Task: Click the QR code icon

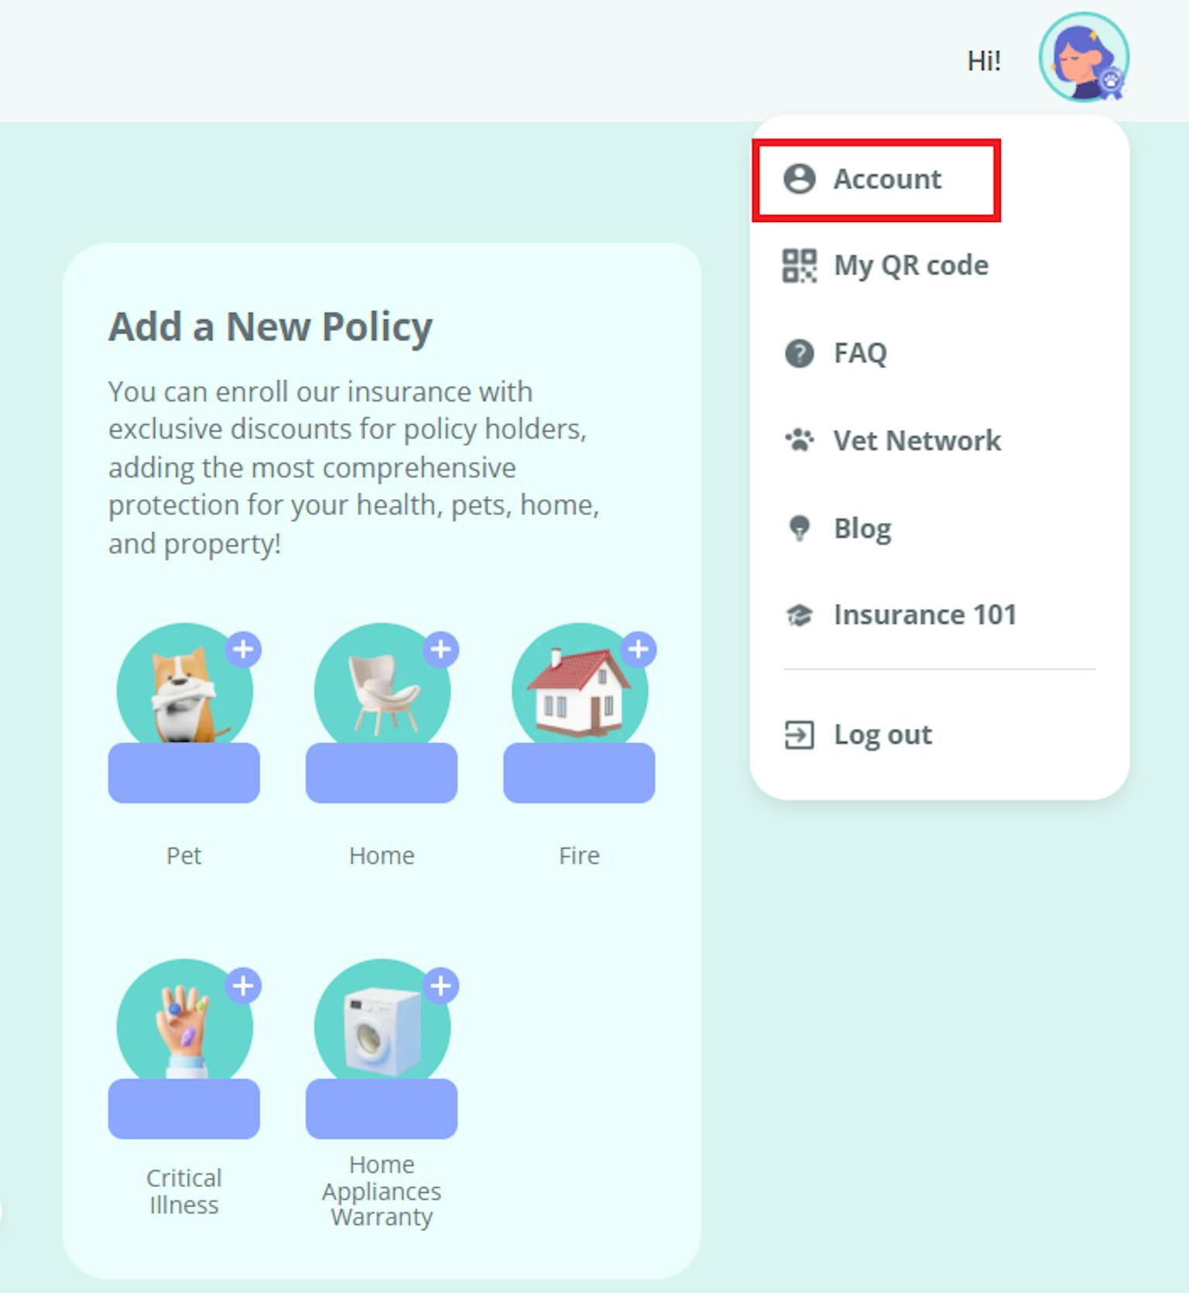Action: point(799,265)
